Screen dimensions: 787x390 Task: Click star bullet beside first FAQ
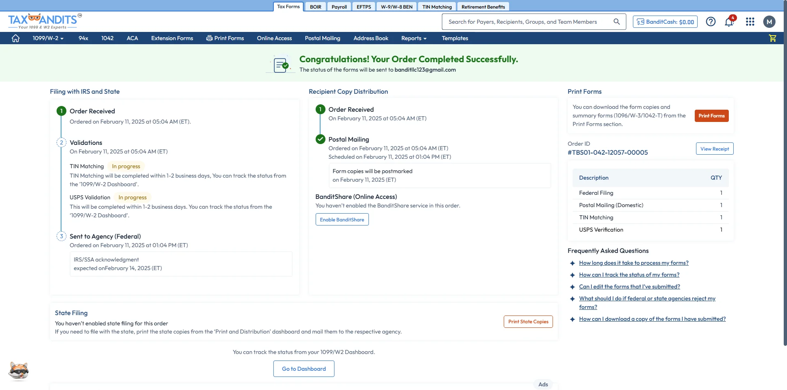(x=572, y=263)
